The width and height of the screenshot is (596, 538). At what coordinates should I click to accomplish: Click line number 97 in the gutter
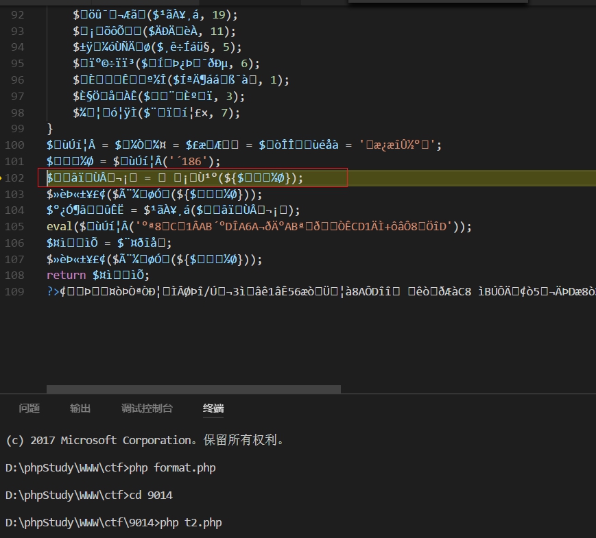click(17, 97)
